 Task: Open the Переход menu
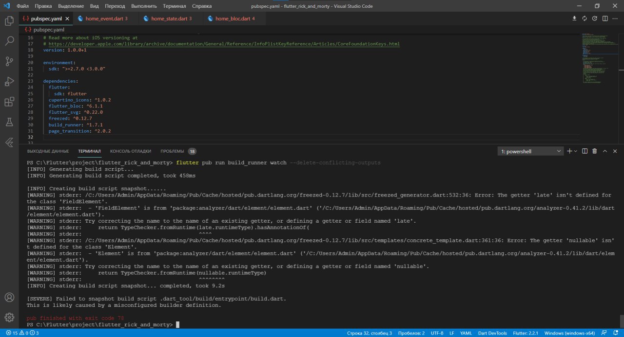click(x=115, y=6)
